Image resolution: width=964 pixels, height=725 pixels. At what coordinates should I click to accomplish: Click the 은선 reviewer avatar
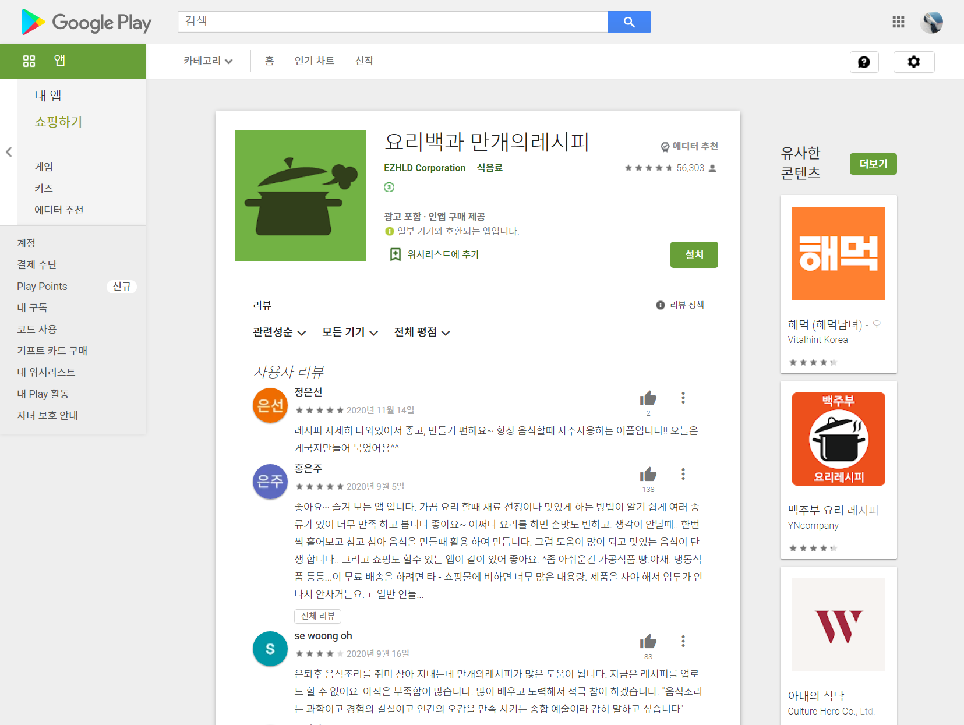tap(270, 405)
